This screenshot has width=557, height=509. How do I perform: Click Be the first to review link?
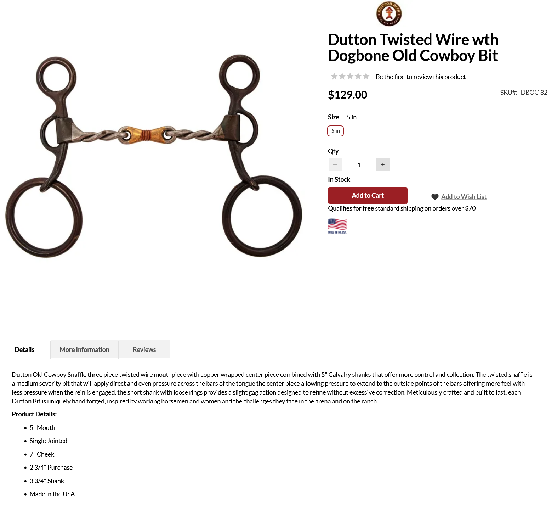[420, 77]
